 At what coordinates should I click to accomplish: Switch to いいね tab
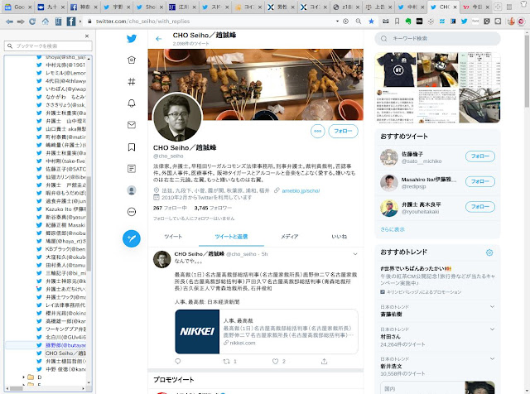339,237
